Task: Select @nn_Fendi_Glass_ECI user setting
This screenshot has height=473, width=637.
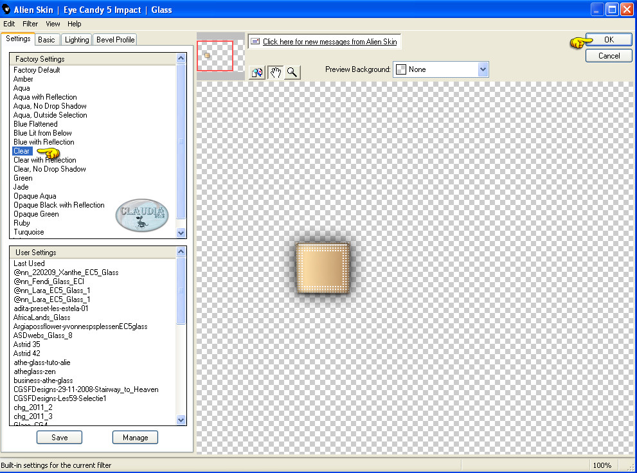Action: 49,281
